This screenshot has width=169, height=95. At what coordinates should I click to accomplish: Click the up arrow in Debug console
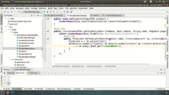pyautogui.click(x=9, y=77)
